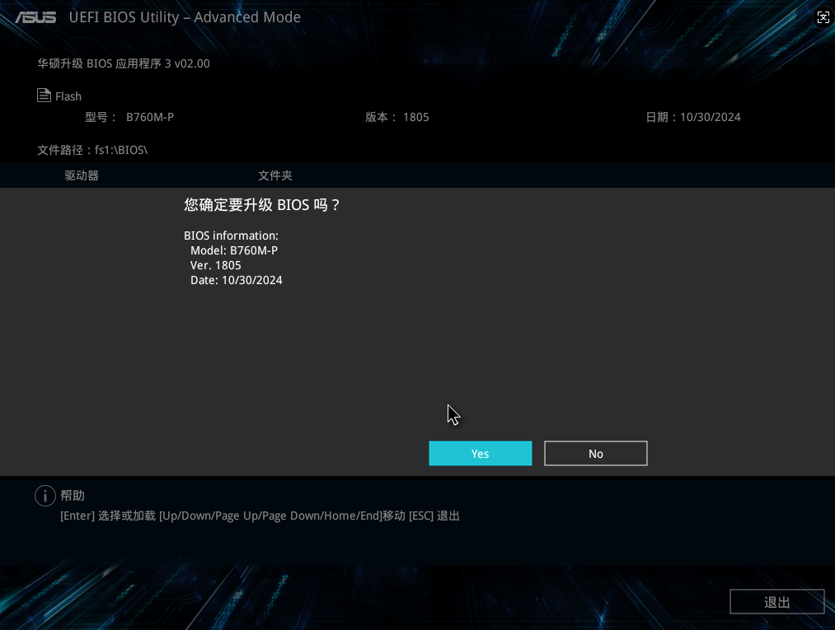Click the ASUS logo

coord(35,17)
